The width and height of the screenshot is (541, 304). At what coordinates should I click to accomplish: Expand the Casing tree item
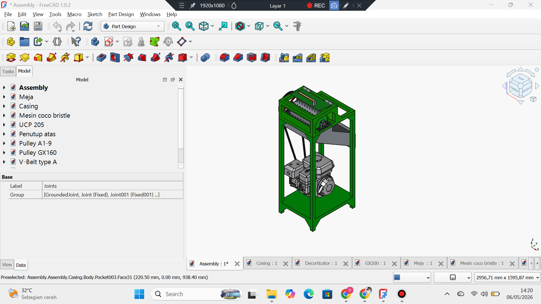(x=4, y=106)
